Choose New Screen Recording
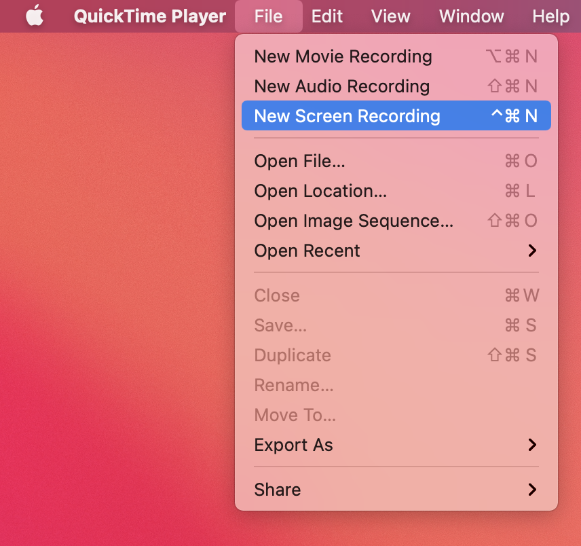This screenshot has width=581, height=546. (x=347, y=115)
